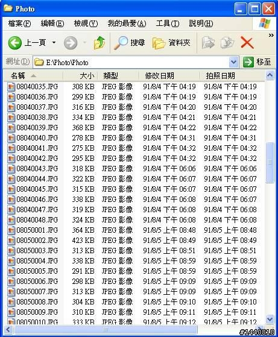Select file icon of 08040044.JPG
The height and width of the screenshot is (337, 278).
11,179
